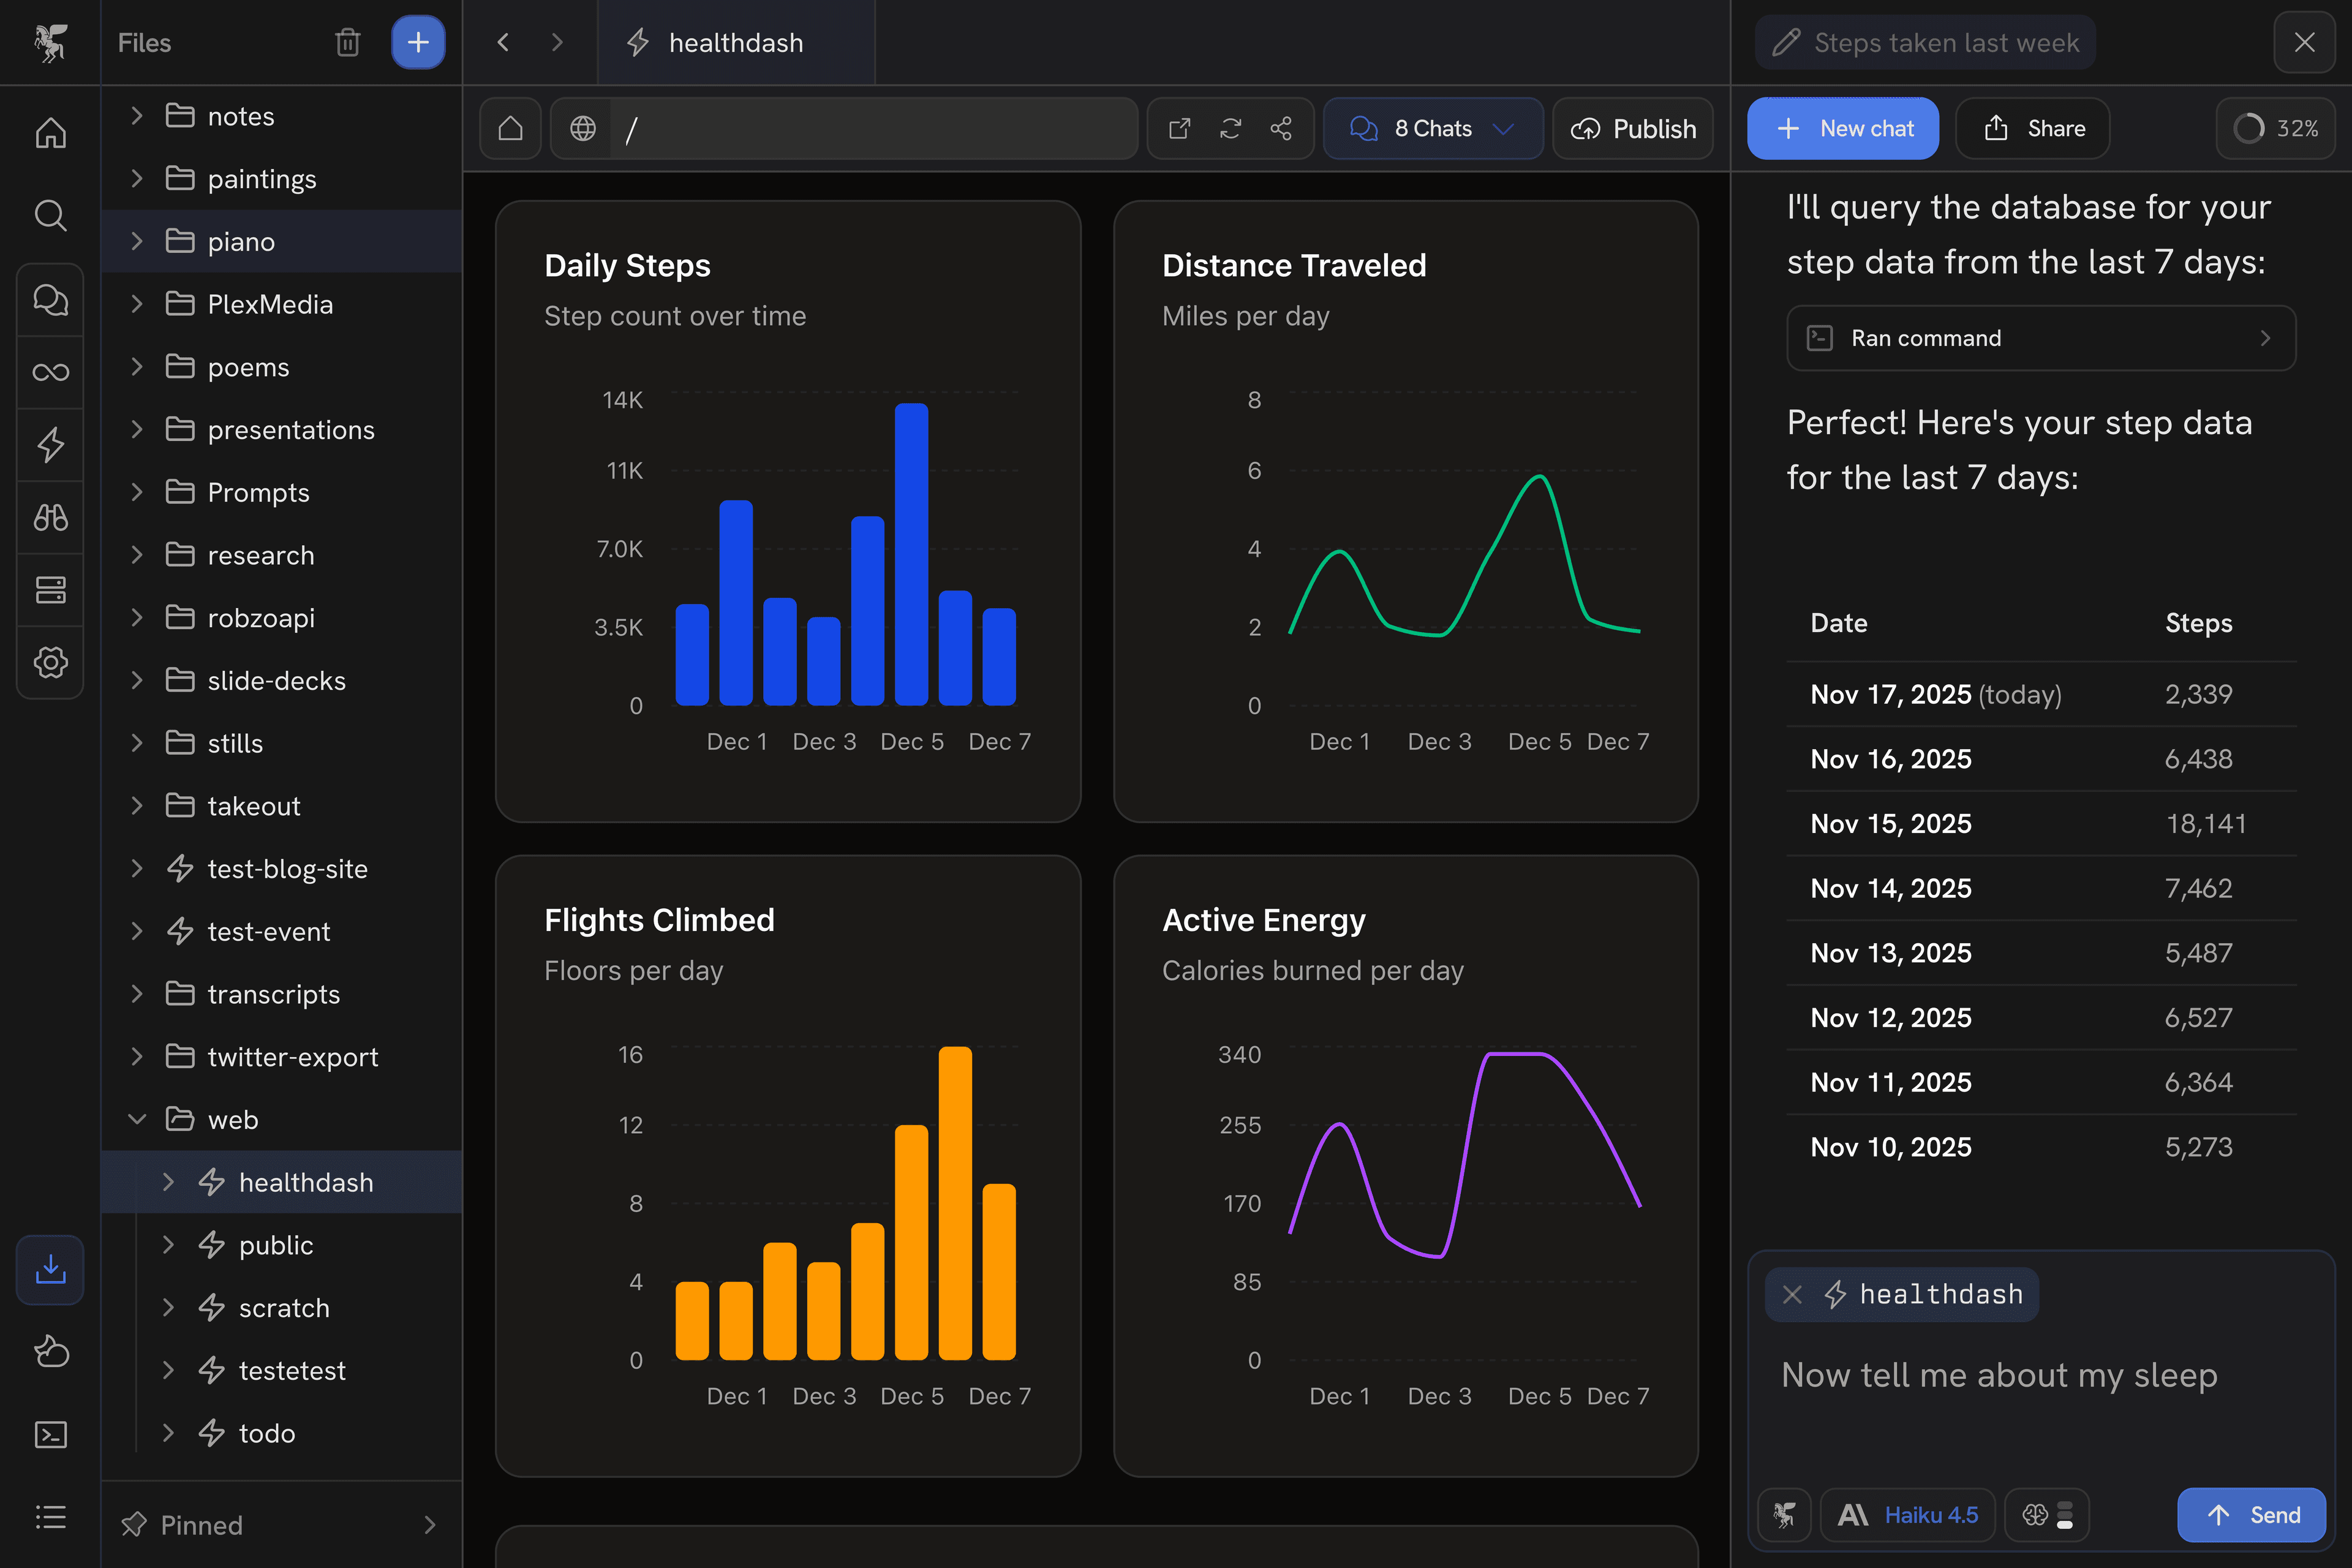Open preview in external window icon
This screenshot has height=1568, width=2352.
click(1180, 129)
